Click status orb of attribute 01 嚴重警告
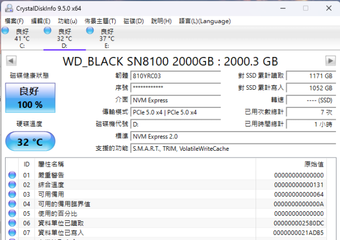340x240 pixels. coord(12,175)
